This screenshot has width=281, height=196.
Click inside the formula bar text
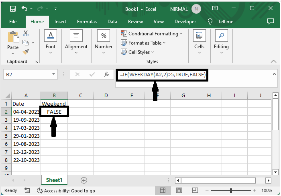[x=163, y=75]
